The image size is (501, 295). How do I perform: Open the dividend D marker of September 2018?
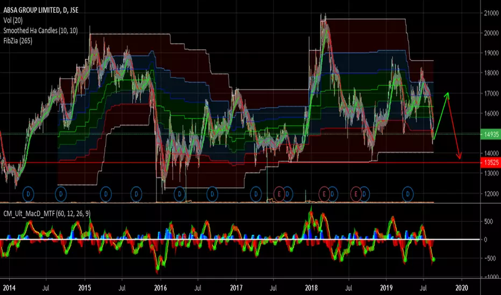tap(364, 194)
